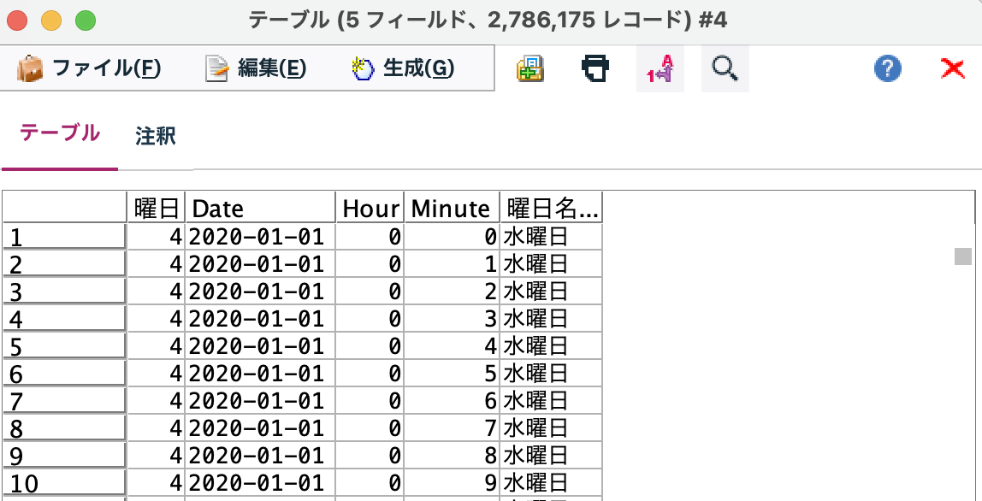Click the red X to close output
Viewport: 982px width, 501px height.
(x=953, y=68)
